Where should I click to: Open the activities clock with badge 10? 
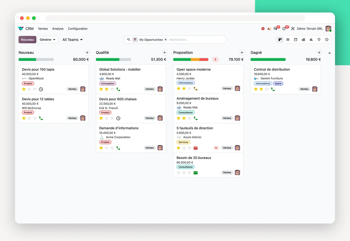click(284, 29)
